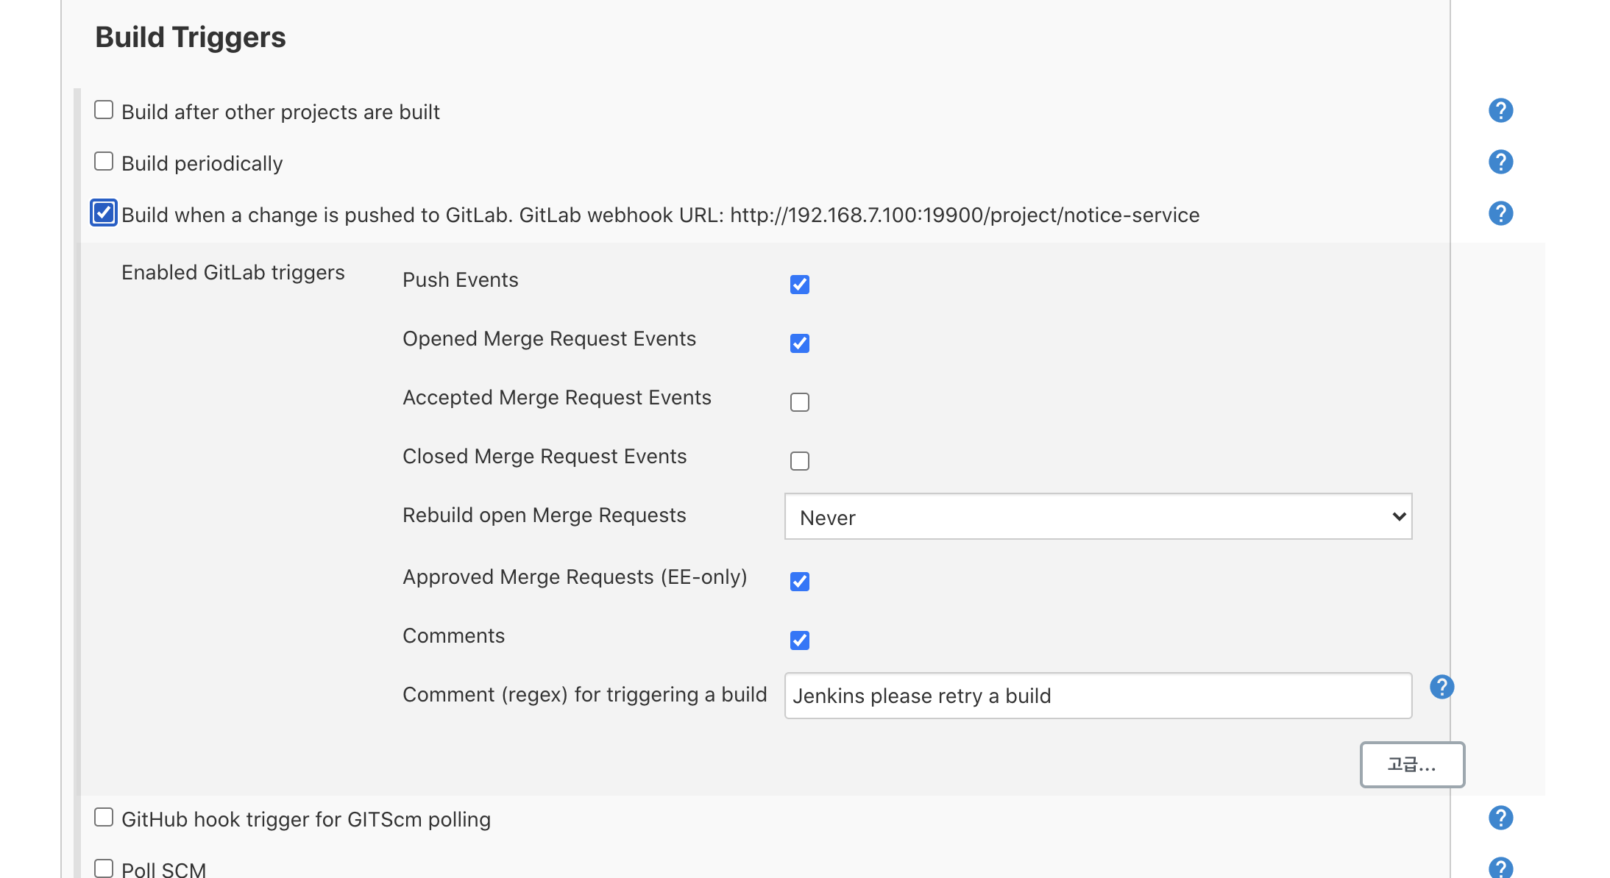Enable Build after other projects are built
Image resolution: width=1610 pixels, height=878 pixels.
(x=104, y=110)
